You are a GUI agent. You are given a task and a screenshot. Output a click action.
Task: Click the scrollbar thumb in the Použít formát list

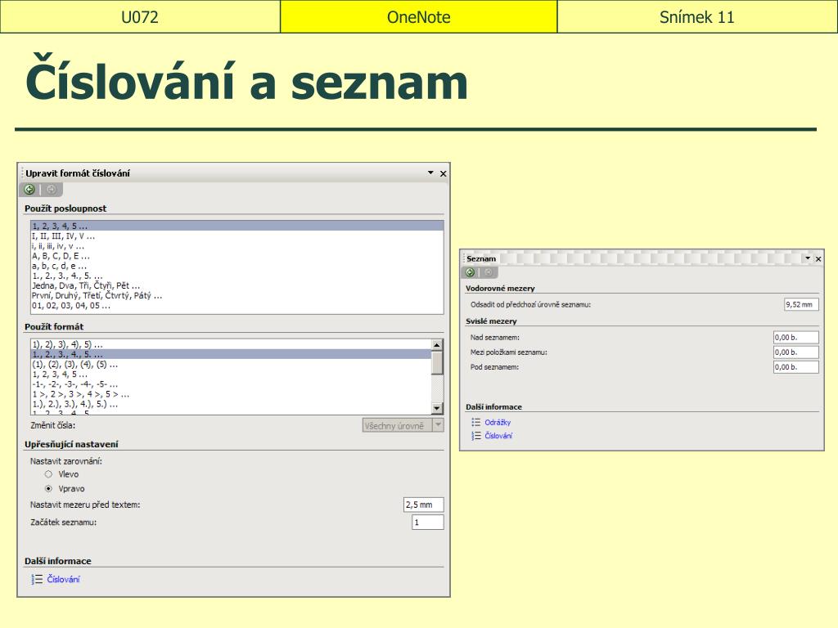(437, 362)
